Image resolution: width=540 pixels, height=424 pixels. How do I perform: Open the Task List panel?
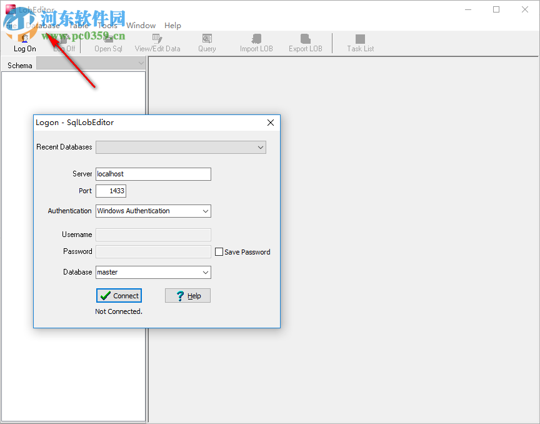359,43
